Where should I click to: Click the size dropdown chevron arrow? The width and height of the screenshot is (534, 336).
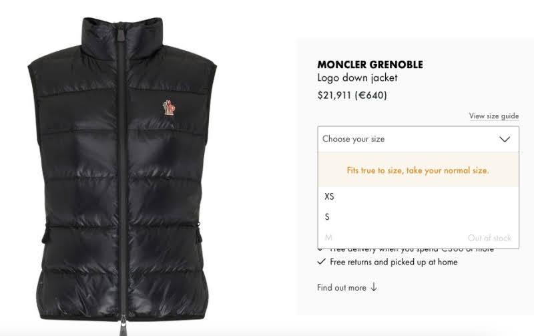pyautogui.click(x=505, y=139)
